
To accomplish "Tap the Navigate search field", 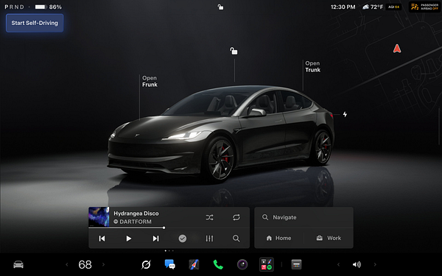I will 304,217.
